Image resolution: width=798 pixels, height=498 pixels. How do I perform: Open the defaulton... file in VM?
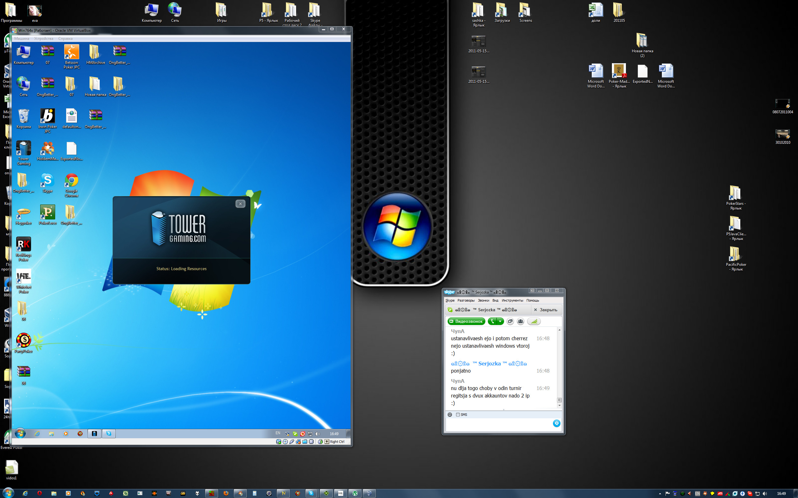click(x=71, y=119)
